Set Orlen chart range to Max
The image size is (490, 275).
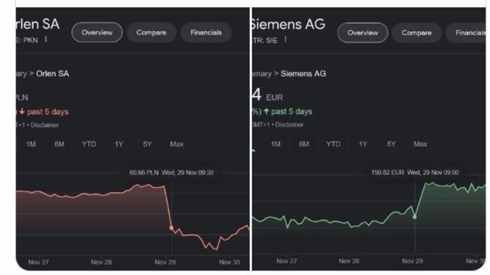pyautogui.click(x=177, y=144)
